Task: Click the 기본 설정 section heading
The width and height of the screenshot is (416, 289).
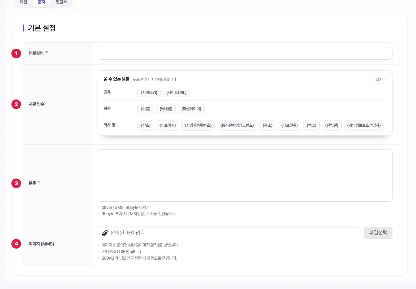Action: point(41,28)
